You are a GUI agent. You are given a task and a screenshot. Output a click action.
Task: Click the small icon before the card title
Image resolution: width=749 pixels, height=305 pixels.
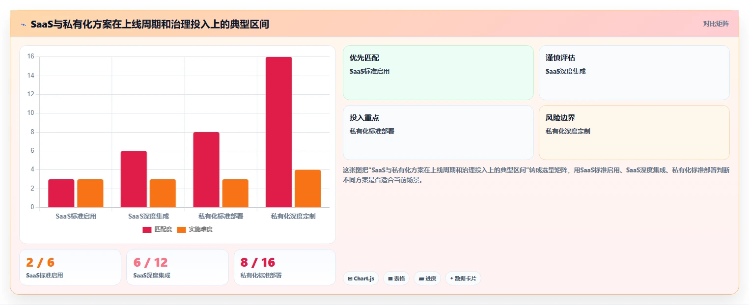point(23,24)
